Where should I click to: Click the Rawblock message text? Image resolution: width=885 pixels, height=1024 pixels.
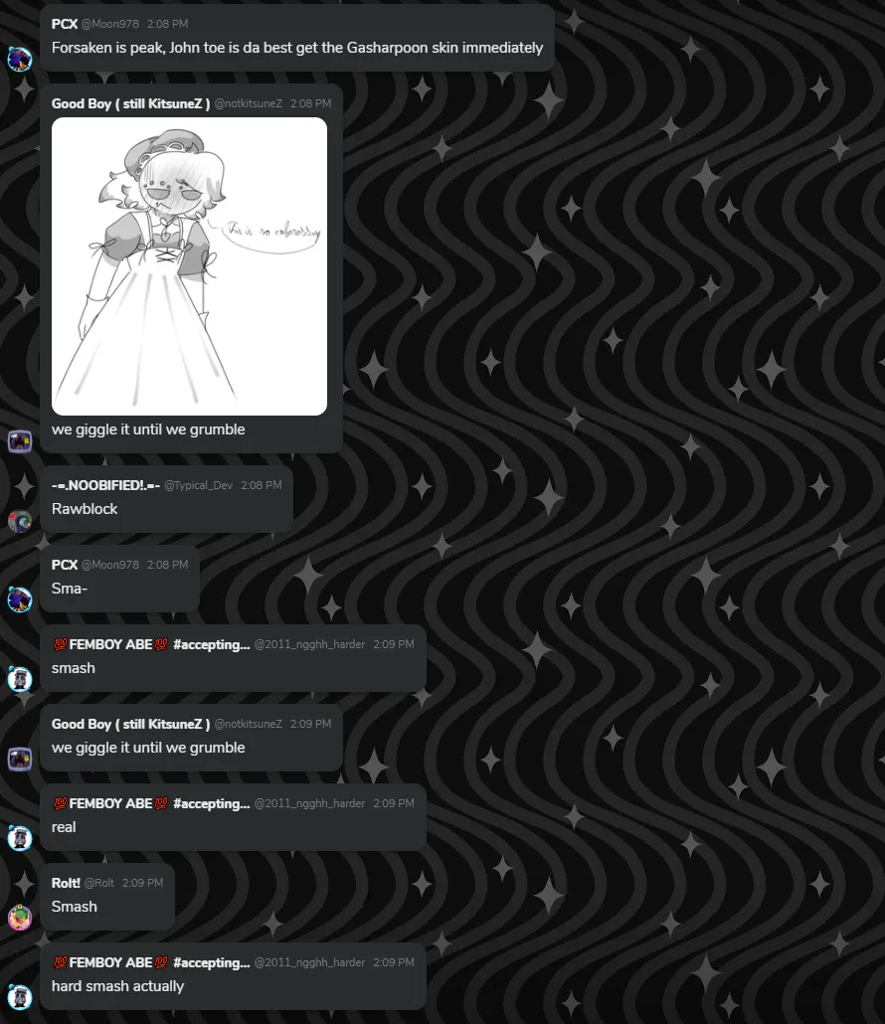point(85,509)
